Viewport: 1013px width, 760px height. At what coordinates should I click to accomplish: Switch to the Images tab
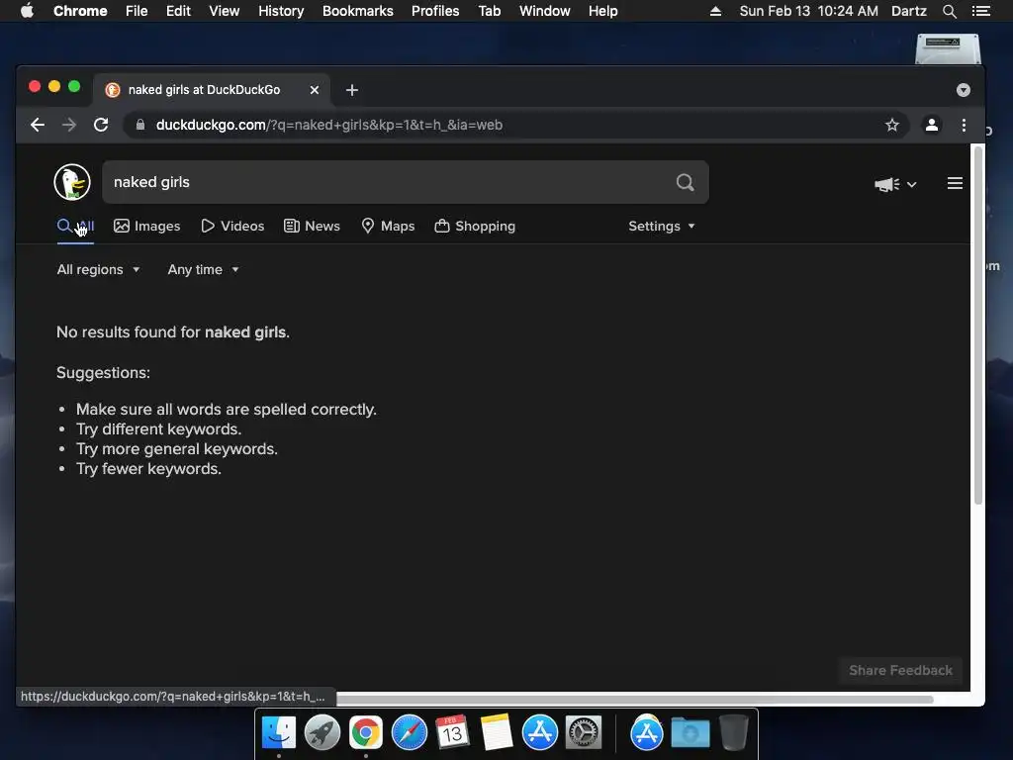[146, 227]
